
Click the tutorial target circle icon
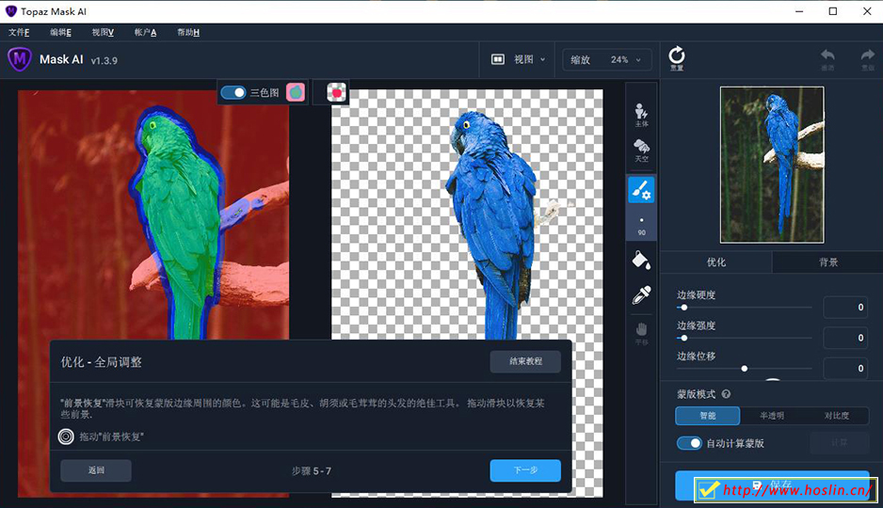pos(66,436)
